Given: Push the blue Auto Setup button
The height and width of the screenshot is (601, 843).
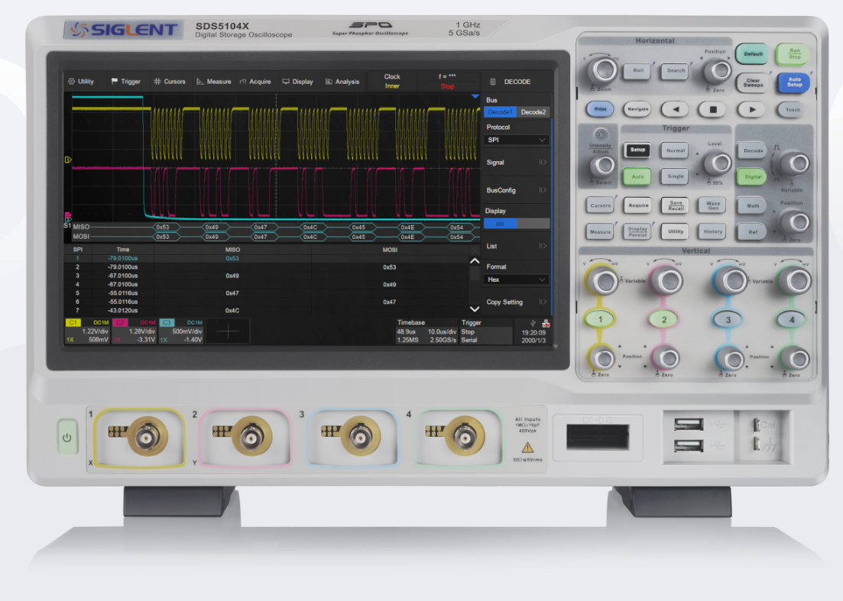Looking at the screenshot, I should (794, 82).
